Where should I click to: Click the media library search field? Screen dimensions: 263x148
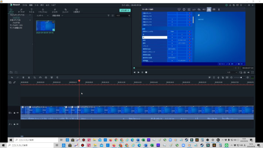[122, 16]
